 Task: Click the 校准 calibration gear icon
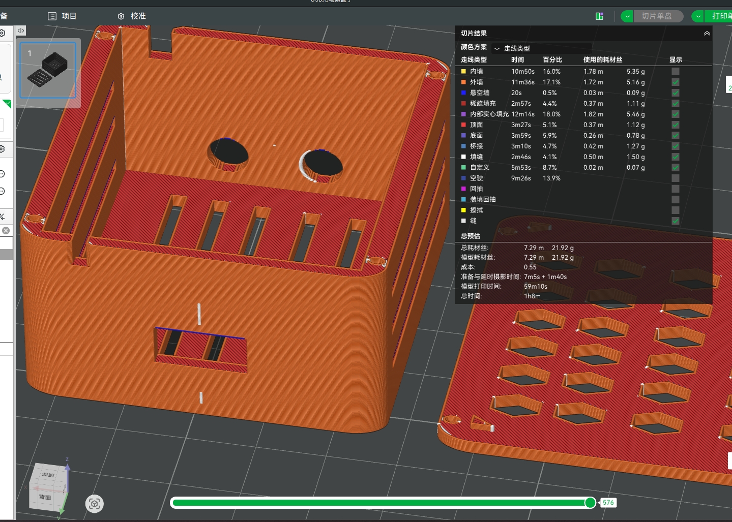(121, 16)
